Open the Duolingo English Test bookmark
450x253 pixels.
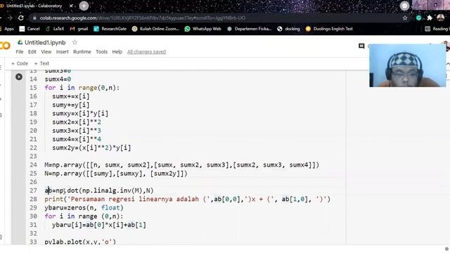coord(329,29)
